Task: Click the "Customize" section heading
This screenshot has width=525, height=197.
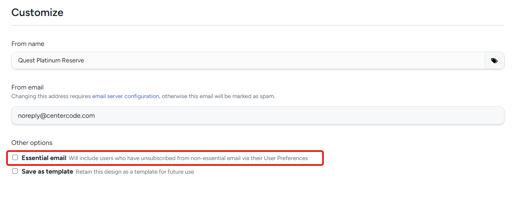Action: (x=37, y=13)
